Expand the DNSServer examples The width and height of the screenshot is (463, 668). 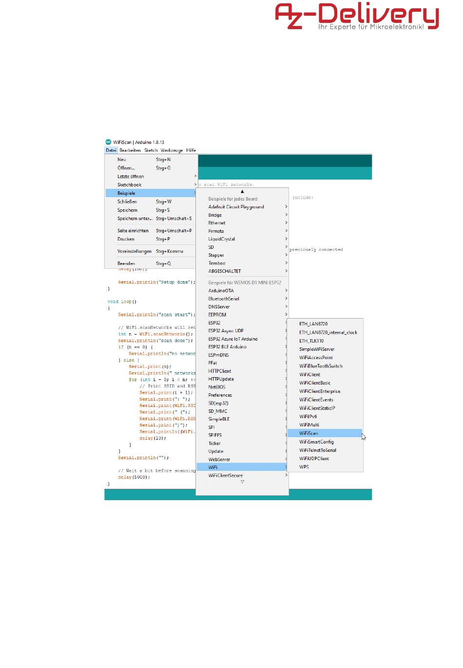tap(242, 307)
